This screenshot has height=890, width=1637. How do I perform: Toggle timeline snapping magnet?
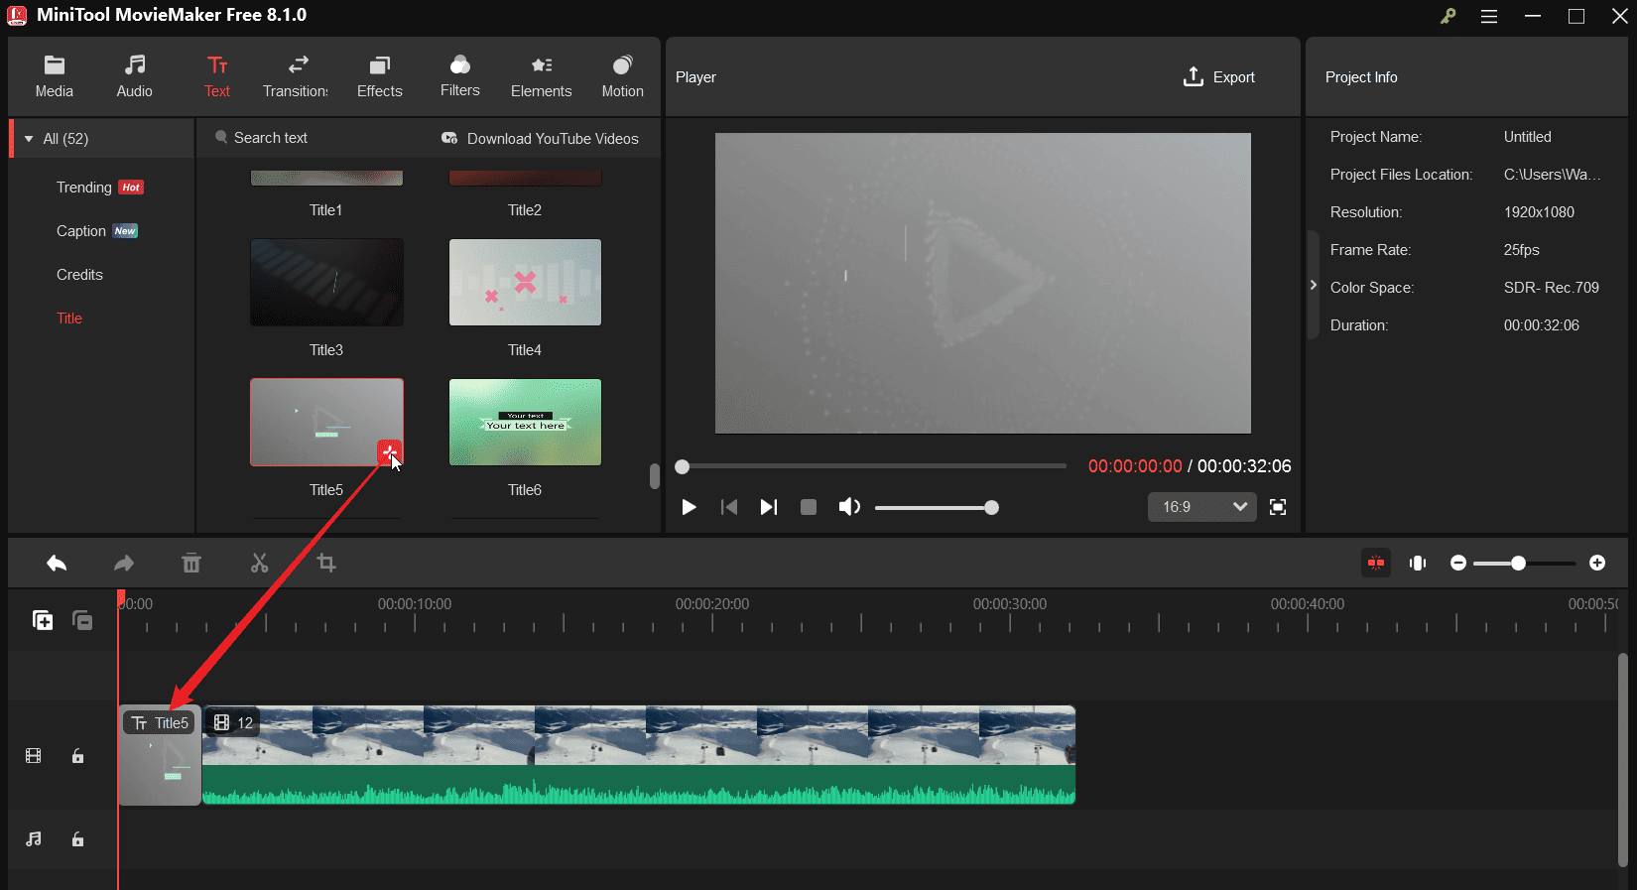coord(1376,563)
